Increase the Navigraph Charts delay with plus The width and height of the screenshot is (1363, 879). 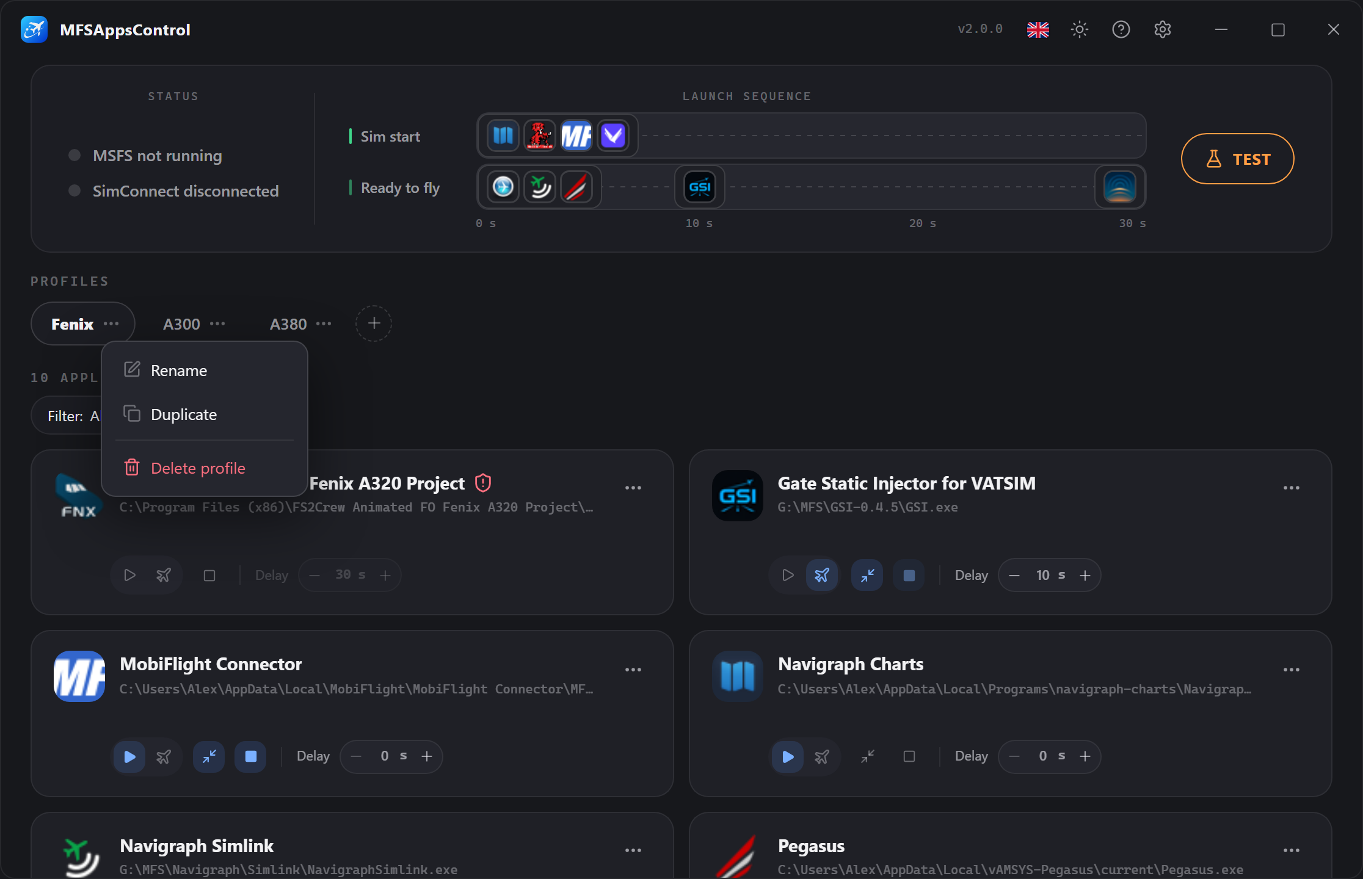point(1085,756)
